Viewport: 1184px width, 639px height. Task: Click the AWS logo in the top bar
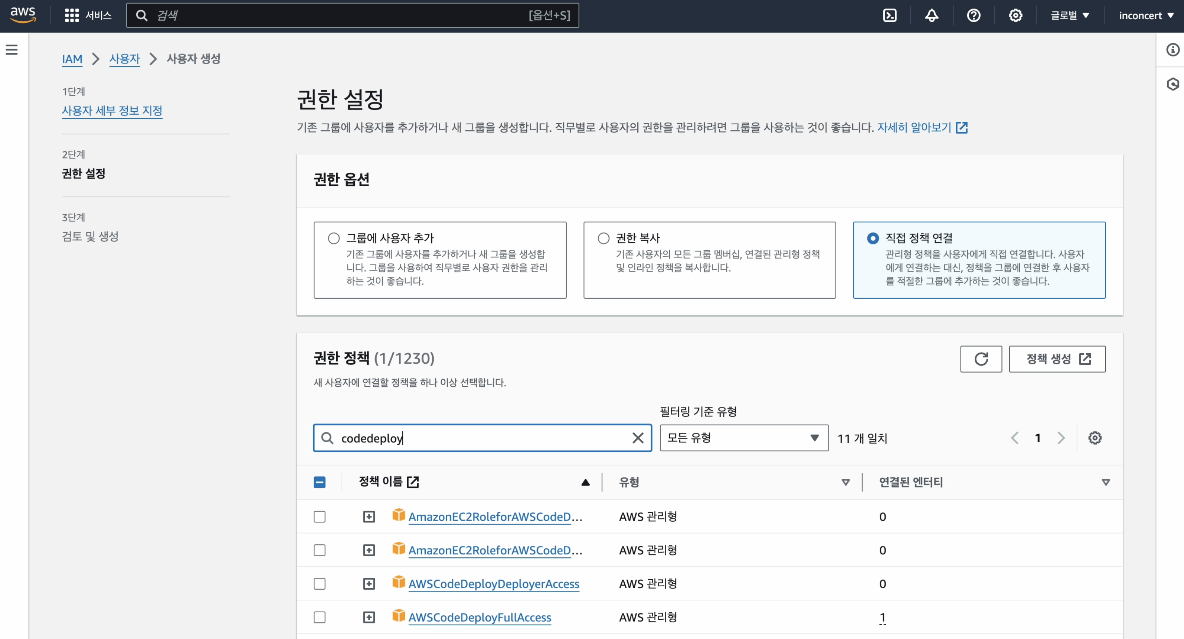click(23, 14)
